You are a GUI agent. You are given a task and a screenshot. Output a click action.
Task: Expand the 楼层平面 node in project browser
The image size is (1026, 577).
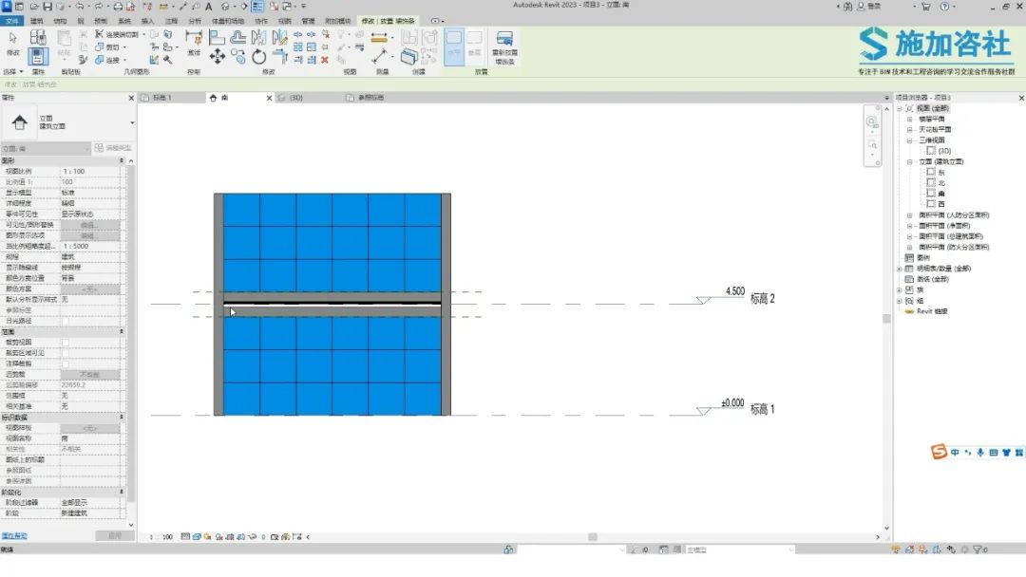[x=909, y=119]
